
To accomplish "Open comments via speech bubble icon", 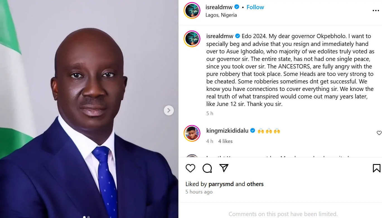I will coord(207,168).
